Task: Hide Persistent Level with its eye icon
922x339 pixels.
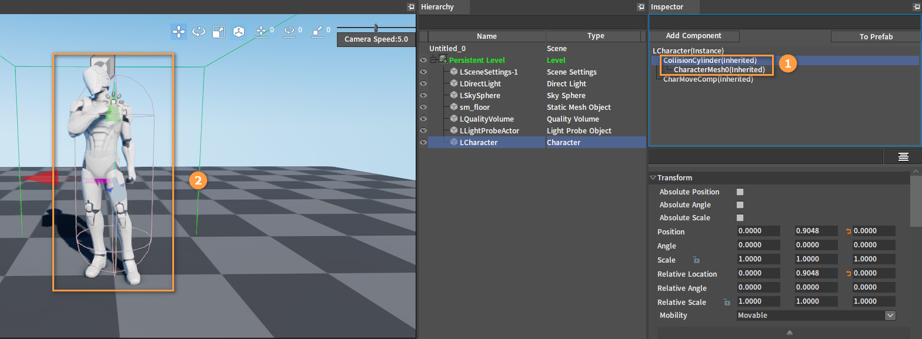Action: tap(423, 60)
